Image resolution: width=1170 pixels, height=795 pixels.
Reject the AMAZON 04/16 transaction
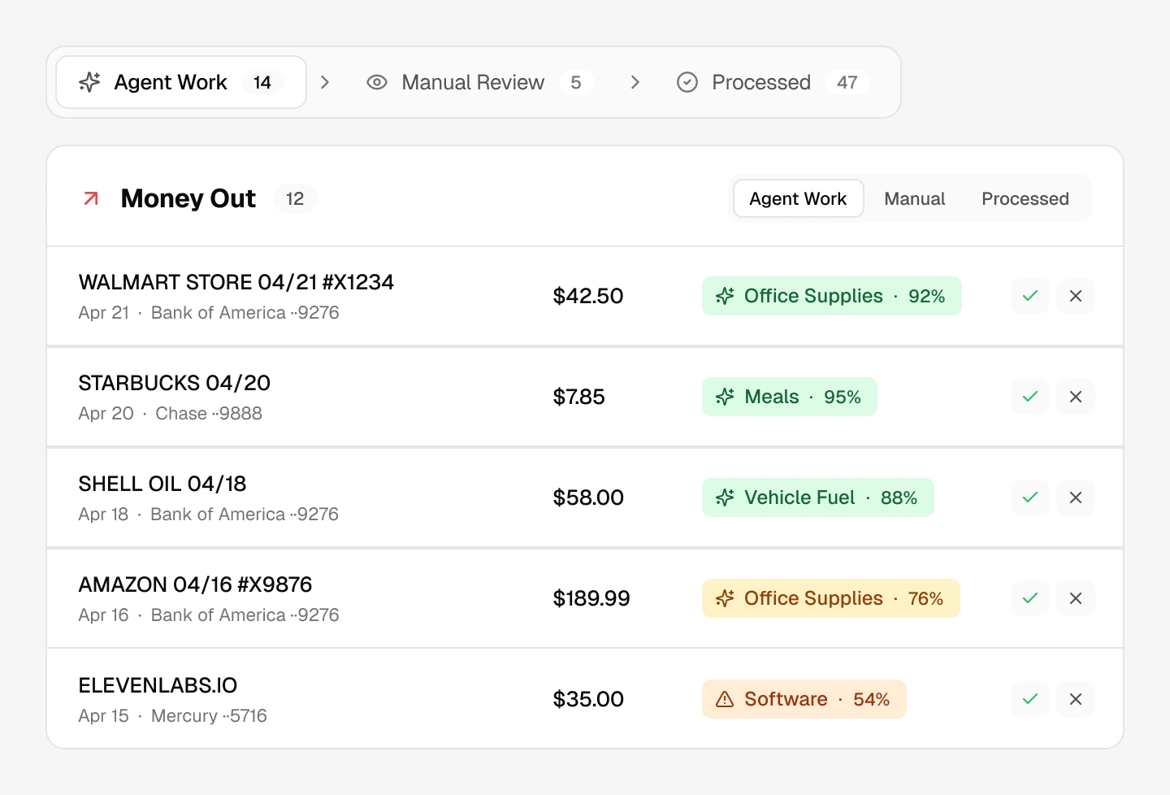click(x=1076, y=598)
